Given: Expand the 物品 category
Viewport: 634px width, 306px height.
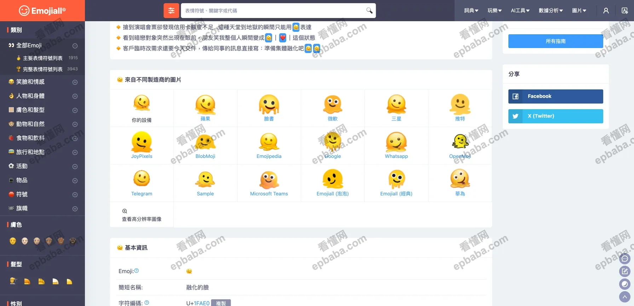Looking at the screenshot, I should [x=75, y=181].
